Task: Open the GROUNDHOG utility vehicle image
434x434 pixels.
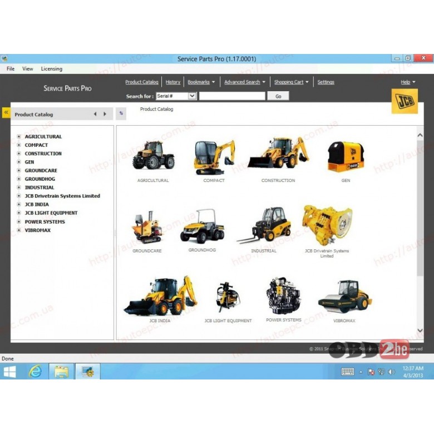Action: [x=202, y=226]
